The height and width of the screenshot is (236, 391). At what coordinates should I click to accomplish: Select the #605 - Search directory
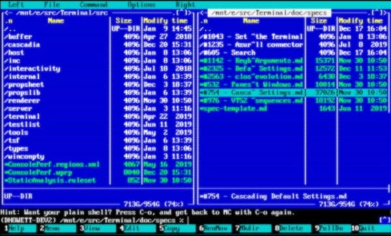(x=293, y=53)
